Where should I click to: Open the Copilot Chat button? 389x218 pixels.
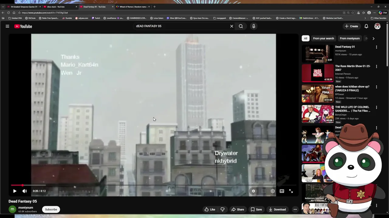[383, 13]
